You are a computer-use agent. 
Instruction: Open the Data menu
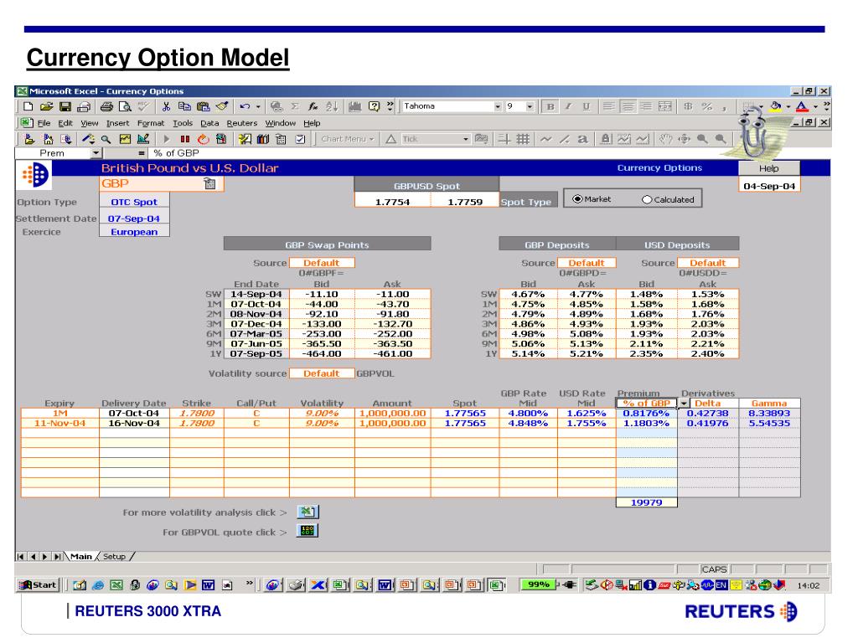(x=209, y=123)
